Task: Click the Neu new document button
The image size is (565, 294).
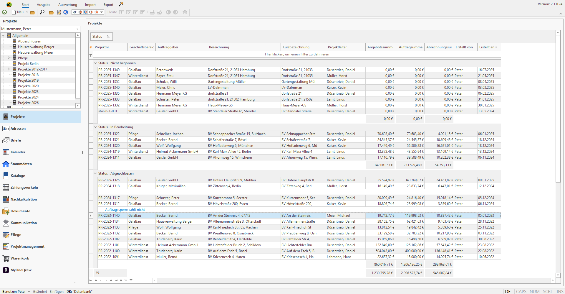Action: point(18,12)
